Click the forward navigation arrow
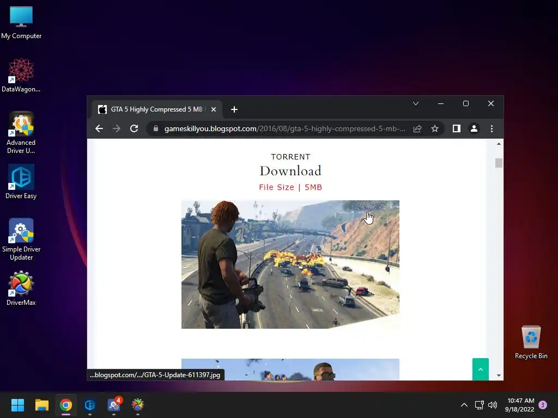 (x=117, y=128)
